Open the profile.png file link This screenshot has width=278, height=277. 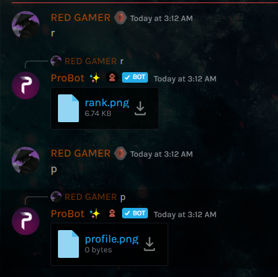point(112,239)
